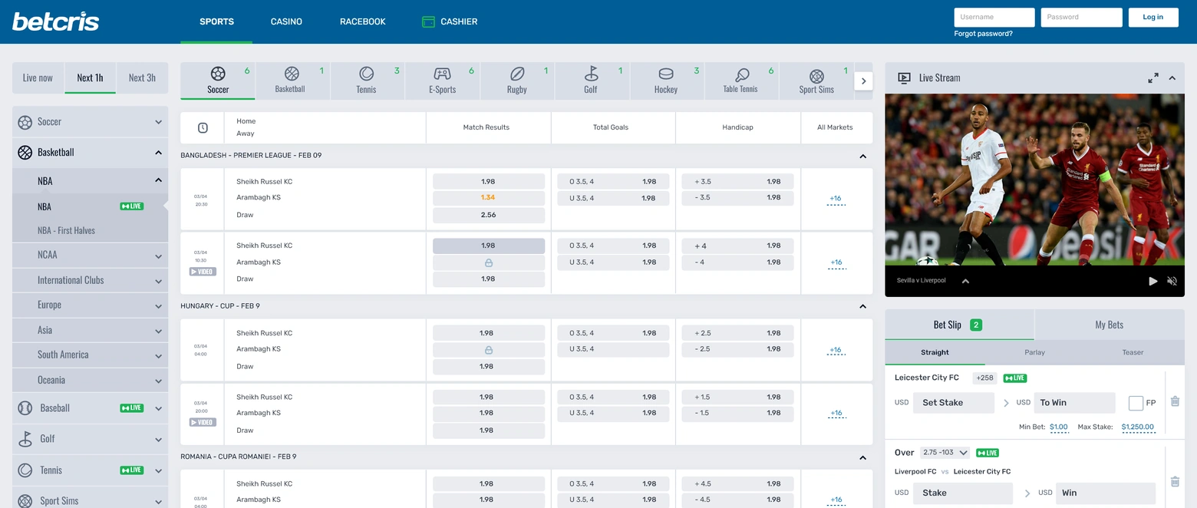Open +16 markets for the first match
The width and height of the screenshot is (1197, 508).
[836, 199]
